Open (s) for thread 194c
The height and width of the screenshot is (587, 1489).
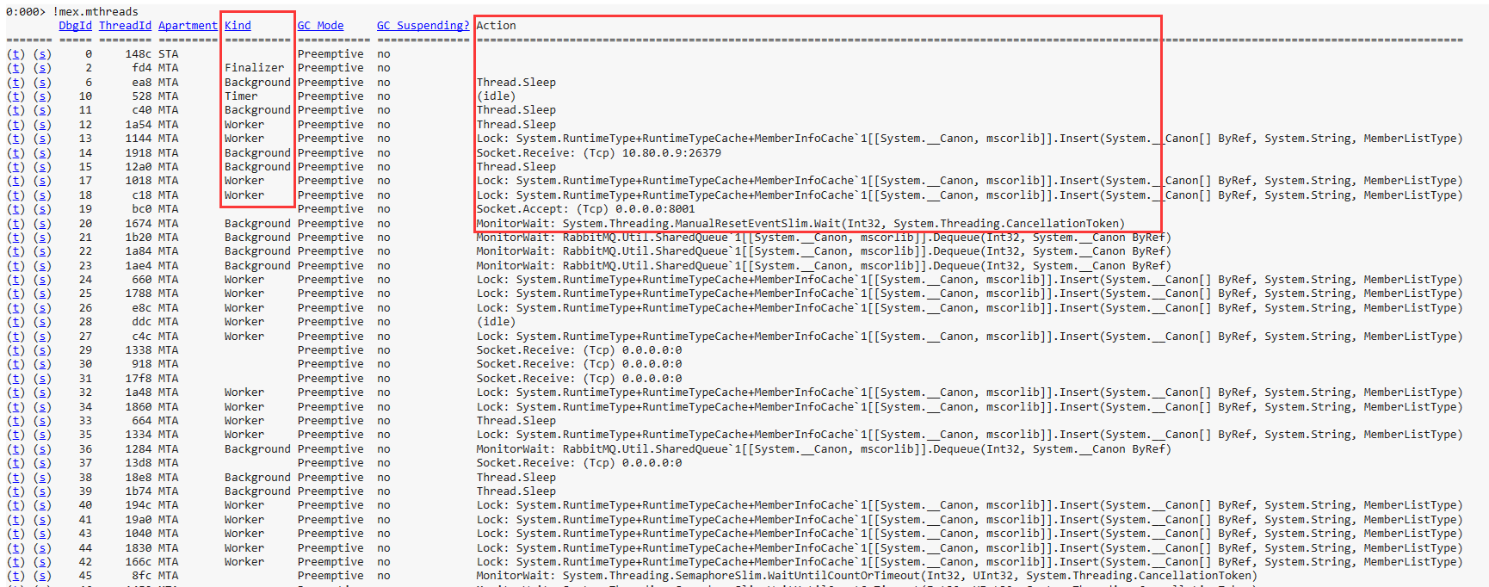tap(42, 505)
